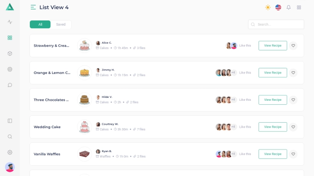314x176 pixels.
Task: Select the All tab
Action: (x=40, y=24)
